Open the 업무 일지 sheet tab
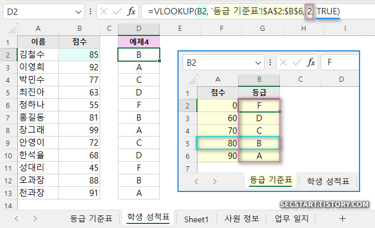375x228 pixels. (291, 218)
